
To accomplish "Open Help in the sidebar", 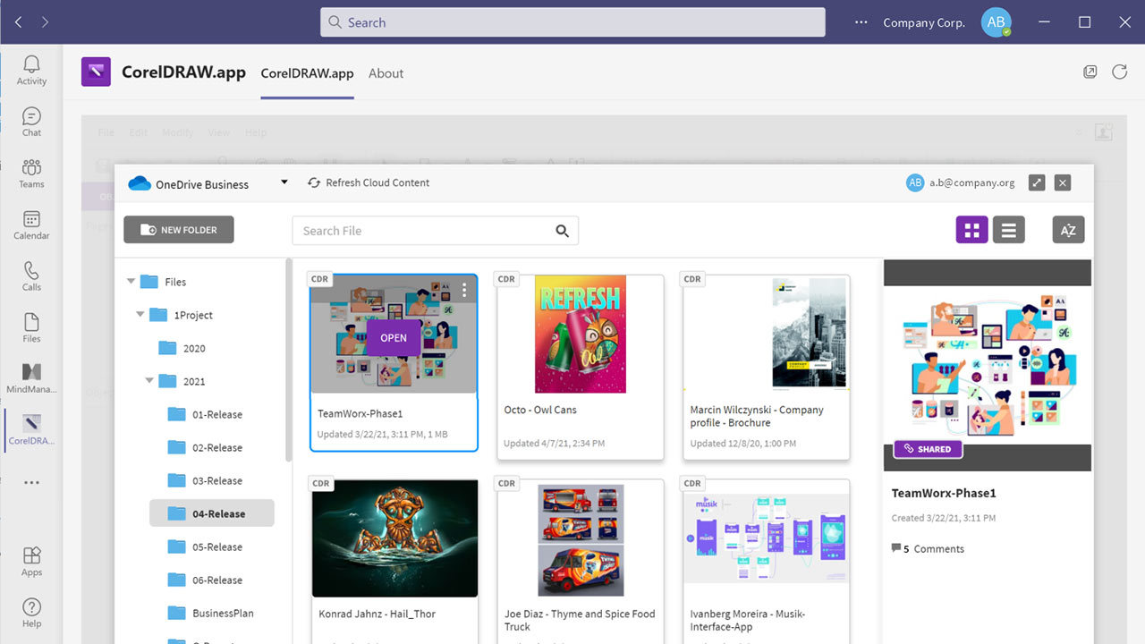I will tap(31, 613).
